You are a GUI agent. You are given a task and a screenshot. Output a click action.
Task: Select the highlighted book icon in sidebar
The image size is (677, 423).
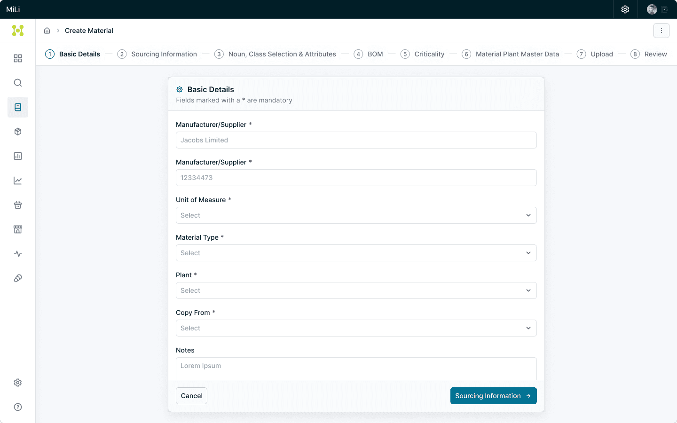[18, 107]
